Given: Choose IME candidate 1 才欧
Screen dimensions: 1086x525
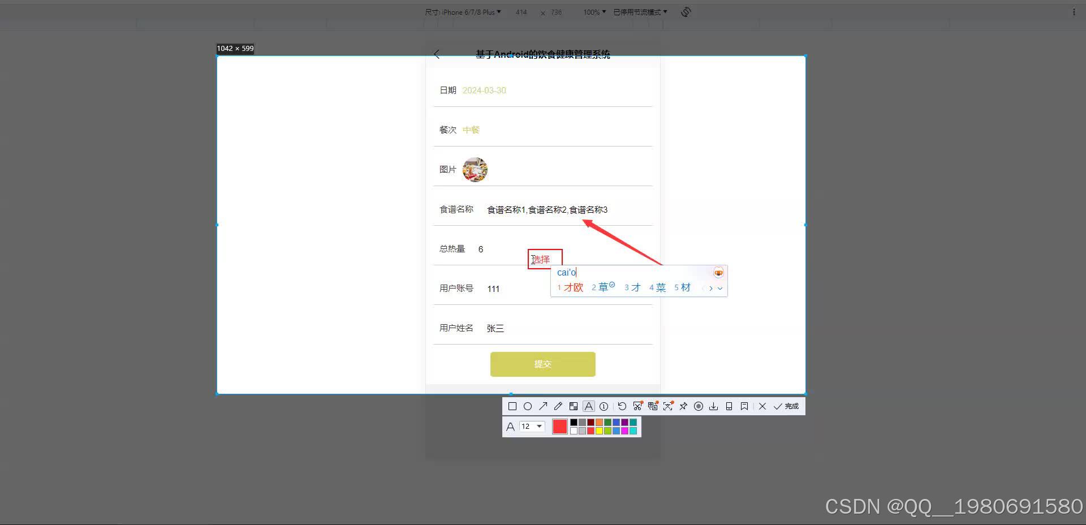Looking at the screenshot, I should 570,287.
